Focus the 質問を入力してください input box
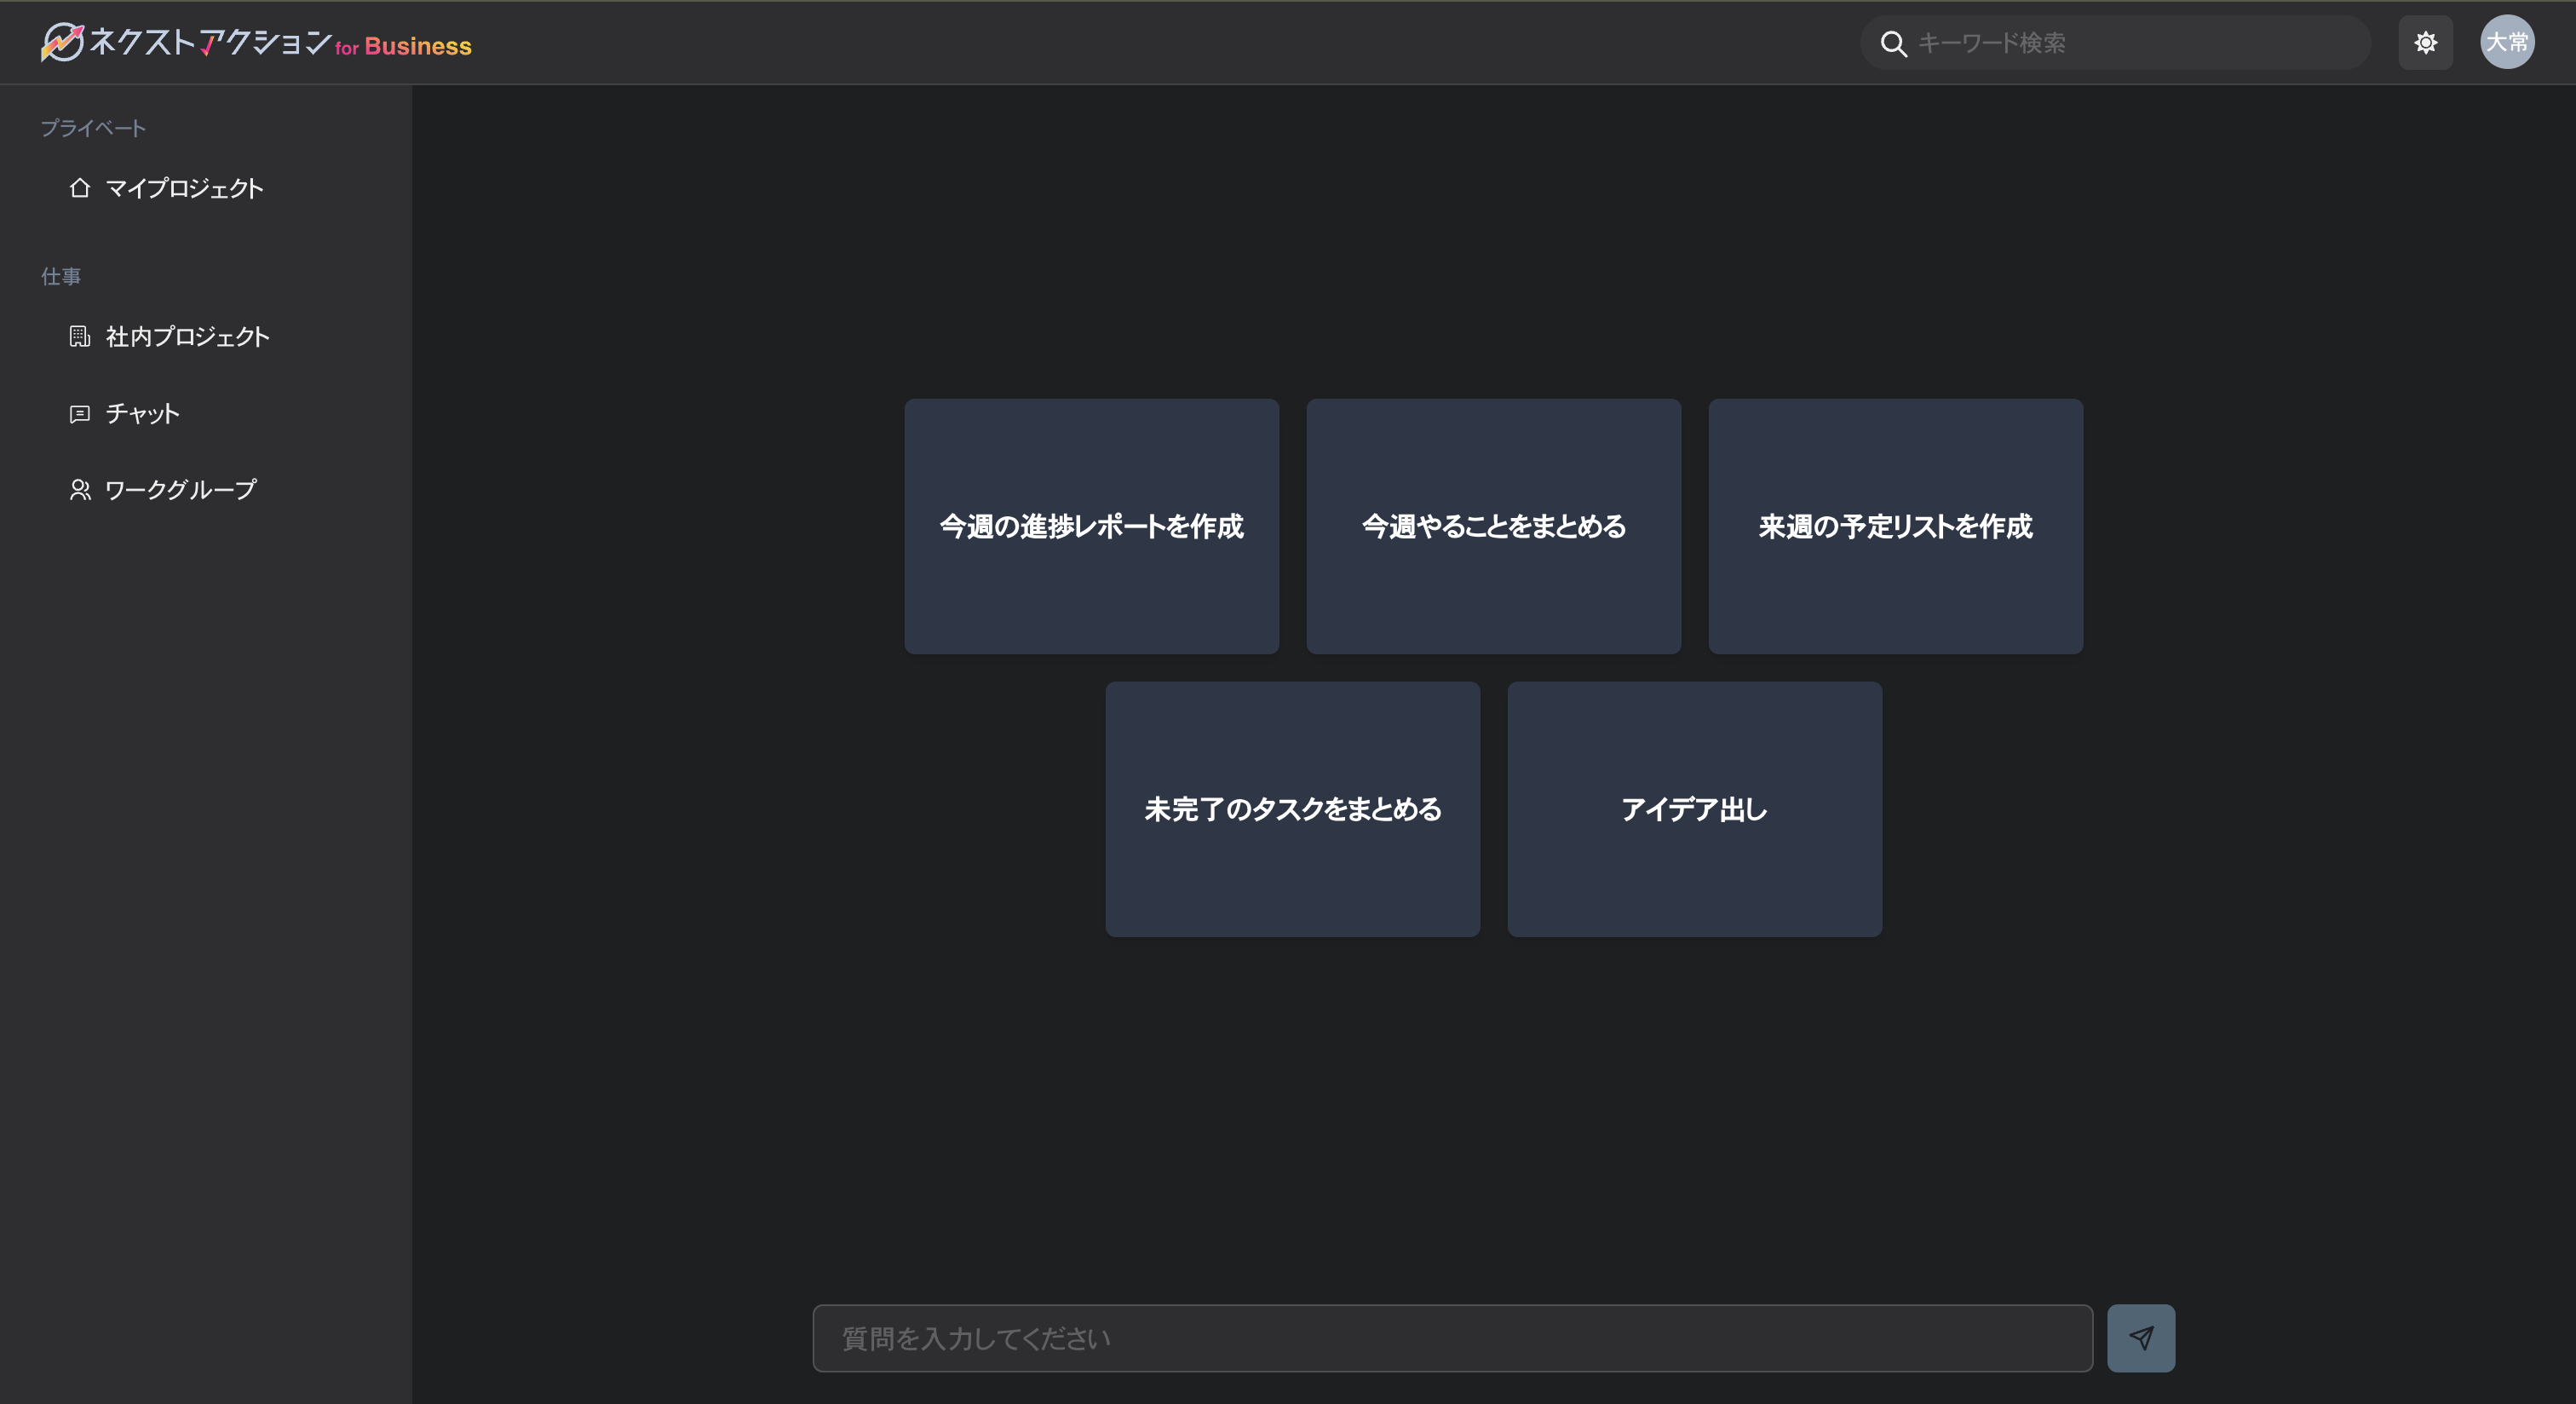The width and height of the screenshot is (2576, 1404). [x=1452, y=1338]
